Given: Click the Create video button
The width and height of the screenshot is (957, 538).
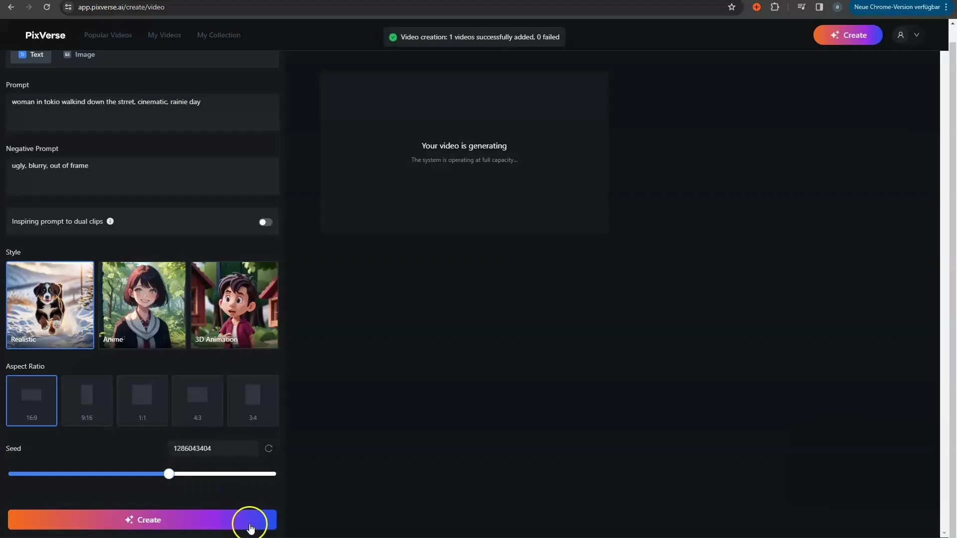Looking at the screenshot, I should point(142,520).
